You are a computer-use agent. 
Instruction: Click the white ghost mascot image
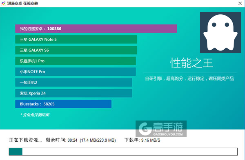pyautogui.click(x=220, y=33)
